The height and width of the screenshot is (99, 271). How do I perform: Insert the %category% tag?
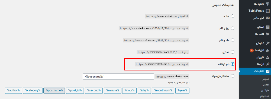coord(33,91)
